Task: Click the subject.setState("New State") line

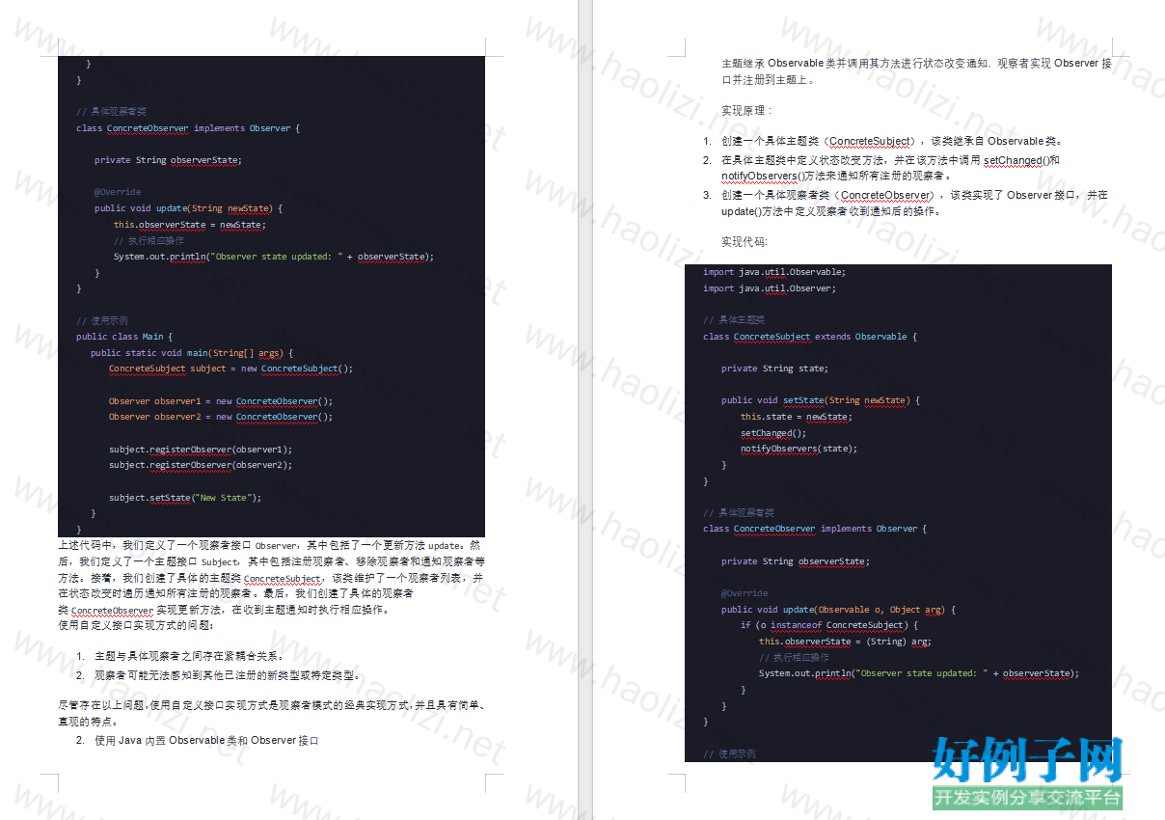Action: [x=184, y=498]
